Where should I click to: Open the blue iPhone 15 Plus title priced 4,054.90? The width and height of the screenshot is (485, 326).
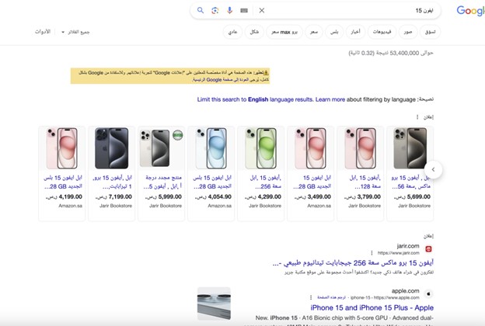point(212,182)
